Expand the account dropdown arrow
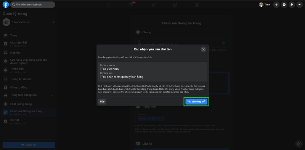The image size is (305, 150). point(299,5)
